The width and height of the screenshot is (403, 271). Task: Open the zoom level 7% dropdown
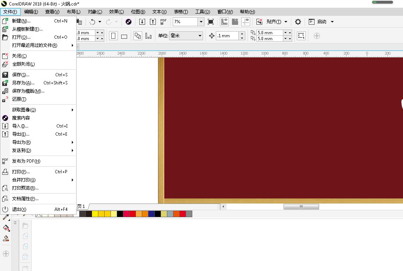click(x=201, y=22)
